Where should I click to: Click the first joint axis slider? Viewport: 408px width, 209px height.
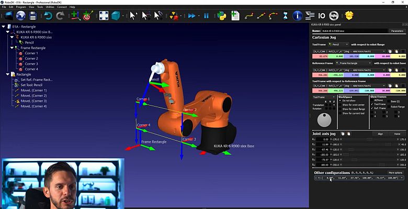(369, 140)
